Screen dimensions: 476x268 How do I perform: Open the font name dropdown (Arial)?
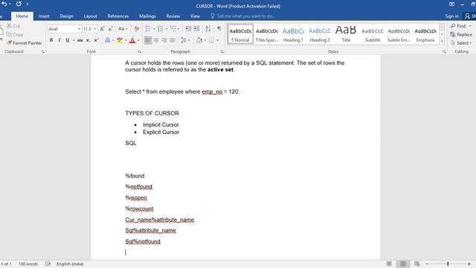coord(80,29)
